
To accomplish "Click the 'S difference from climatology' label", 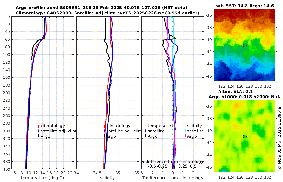I will [x=172, y=161].
